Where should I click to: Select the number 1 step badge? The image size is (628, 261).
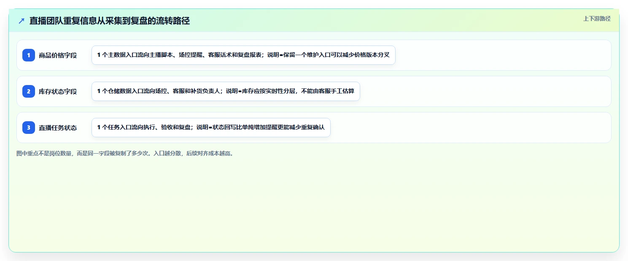point(29,55)
